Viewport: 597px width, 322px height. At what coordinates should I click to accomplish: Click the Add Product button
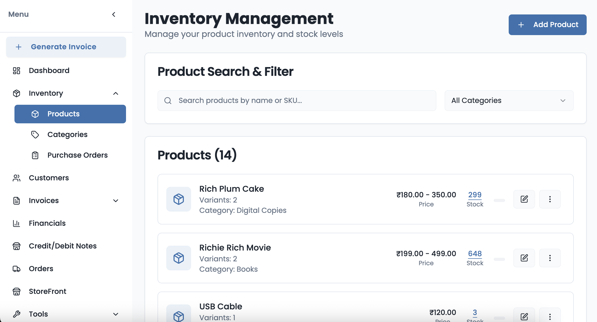(x=547, y=25)
